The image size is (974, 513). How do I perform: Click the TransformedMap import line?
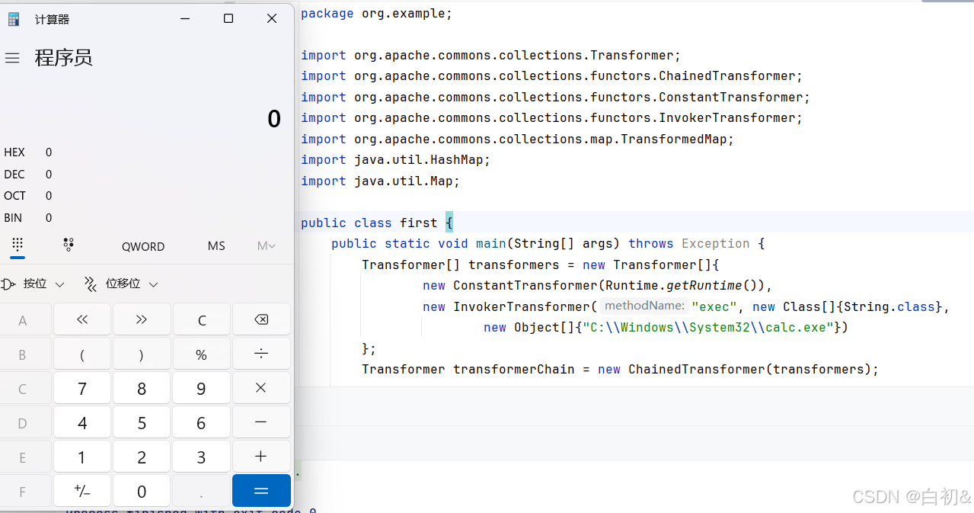[x=518, y=139]
